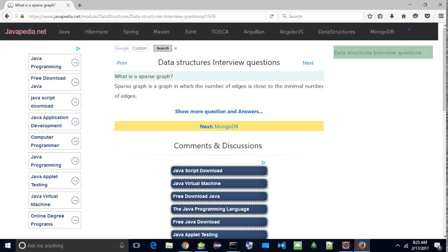This screenshot has height=252, width=448.
Task: Switch to the Firefox taskbar icon
Action: tap(362, 245)
